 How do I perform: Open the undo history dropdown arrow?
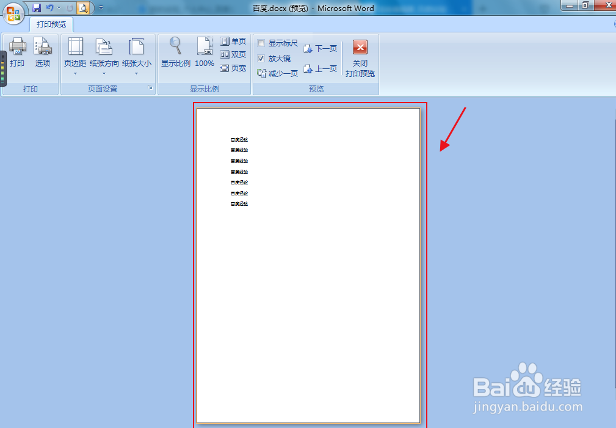coord(59,8)
